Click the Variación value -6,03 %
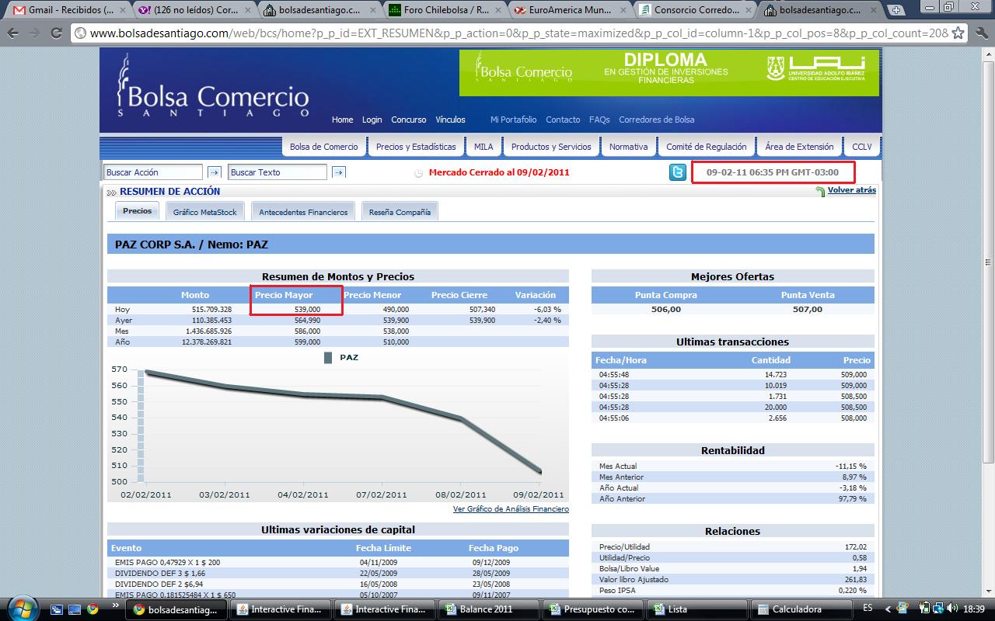This screenshot has width=995, height=621. tap(546, 309)
